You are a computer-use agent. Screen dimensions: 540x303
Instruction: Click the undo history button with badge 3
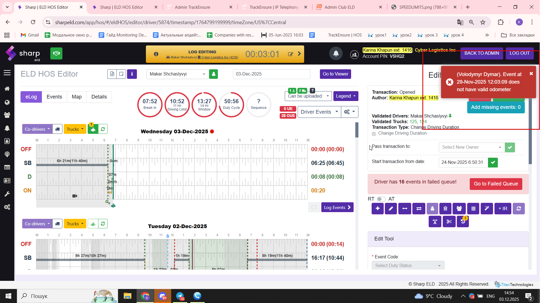pyautogui.click(x=463, y=222)
